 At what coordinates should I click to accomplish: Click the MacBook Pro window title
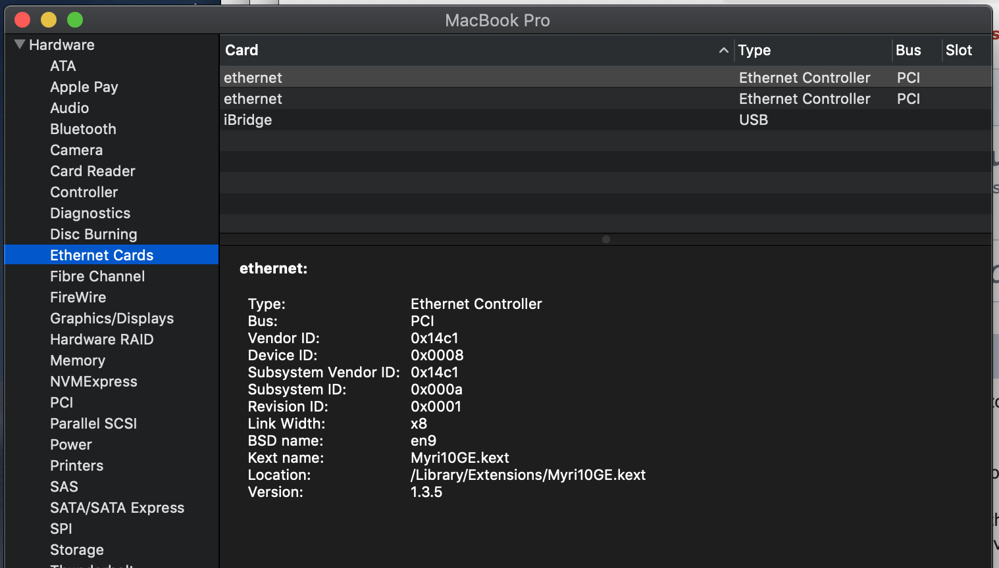tap(498, 20)
